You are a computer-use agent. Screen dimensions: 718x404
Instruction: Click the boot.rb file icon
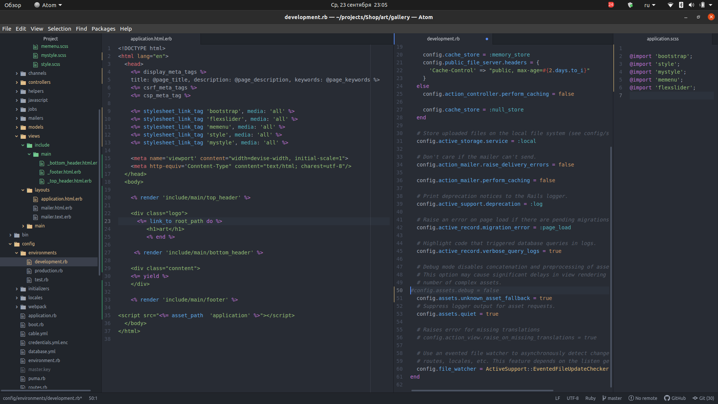point(23,325)
